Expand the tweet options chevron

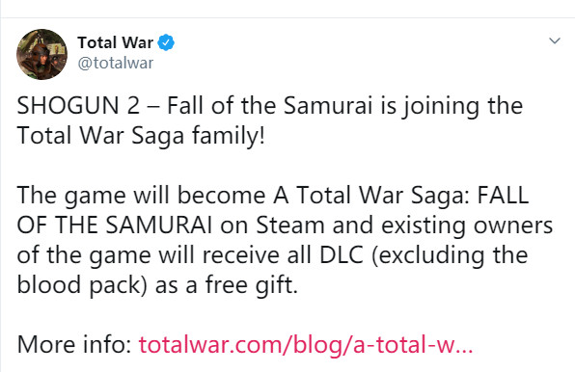(x=555, y=40)
